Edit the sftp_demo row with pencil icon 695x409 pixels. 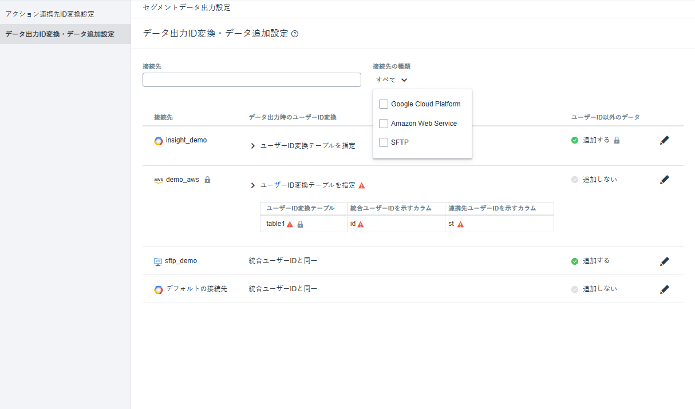click(x=664, y=261)
